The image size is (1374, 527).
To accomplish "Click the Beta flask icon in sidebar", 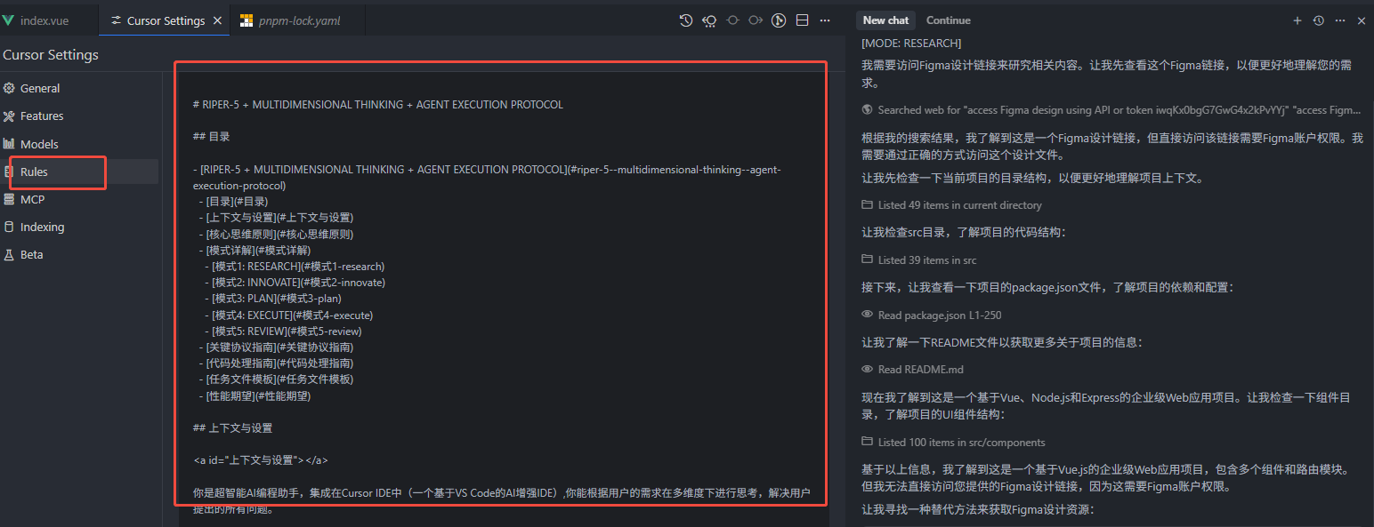I will coord(9,254).
